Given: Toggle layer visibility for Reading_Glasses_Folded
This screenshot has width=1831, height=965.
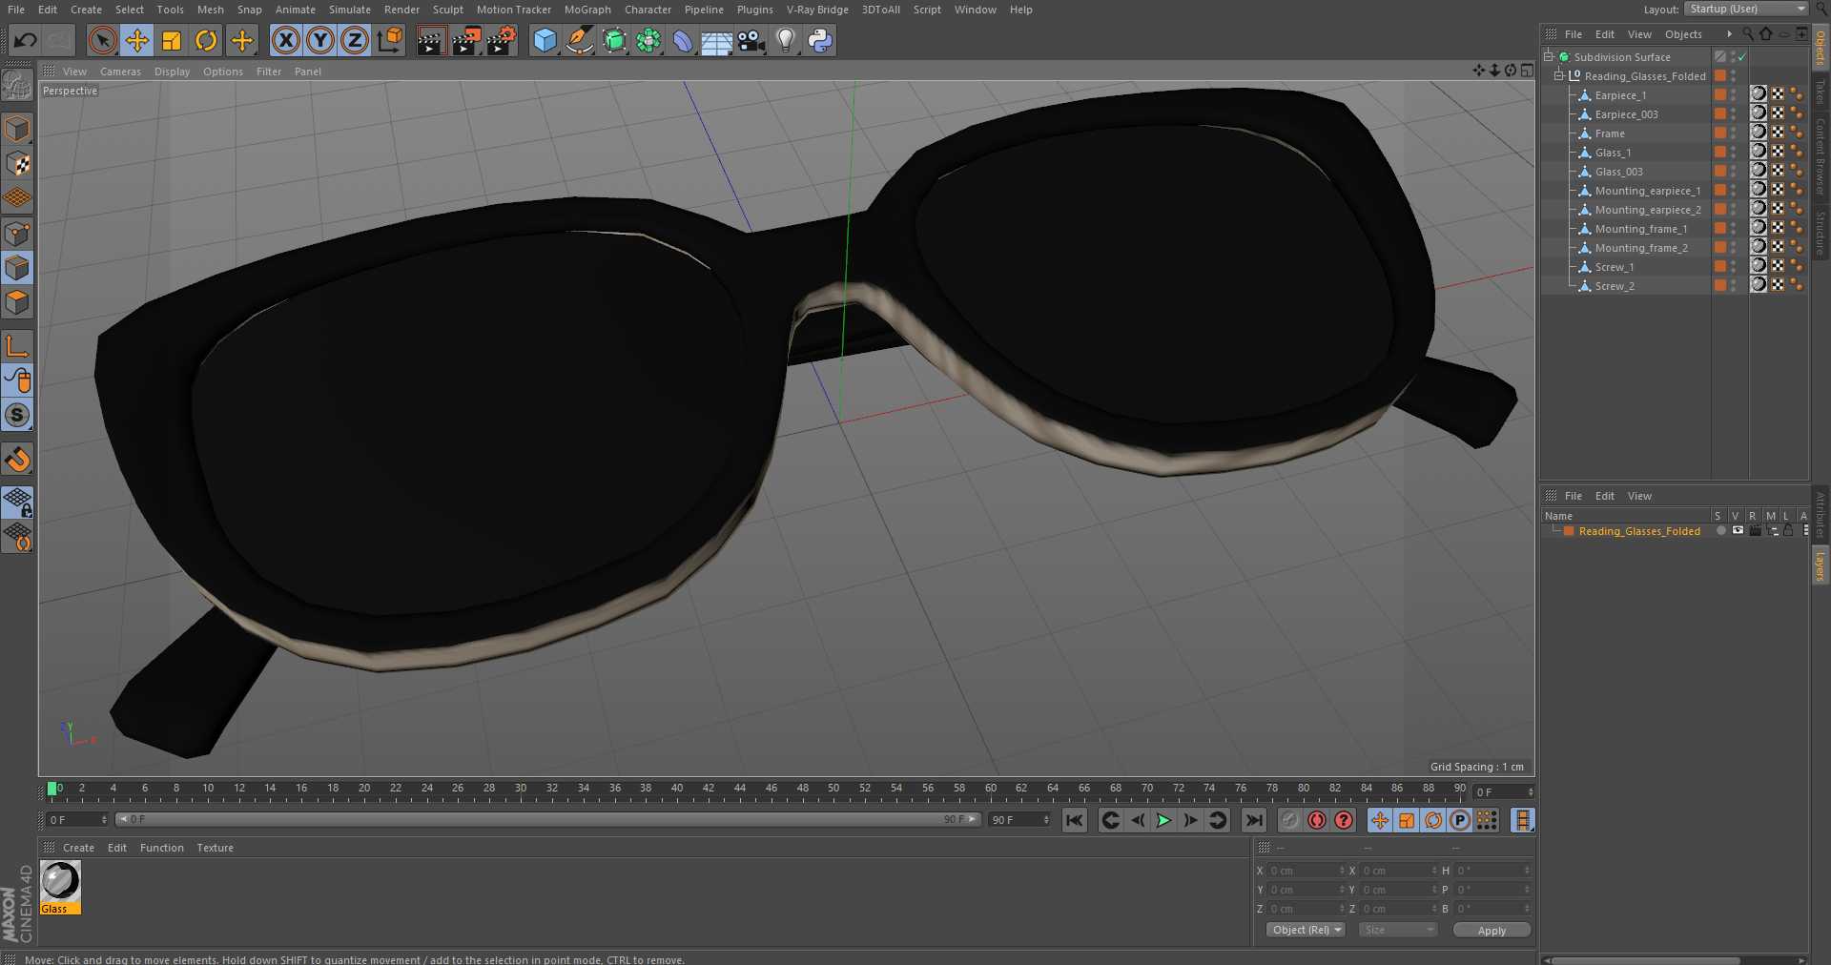Looking at the screenshot, I should (x=1738, y=531).
